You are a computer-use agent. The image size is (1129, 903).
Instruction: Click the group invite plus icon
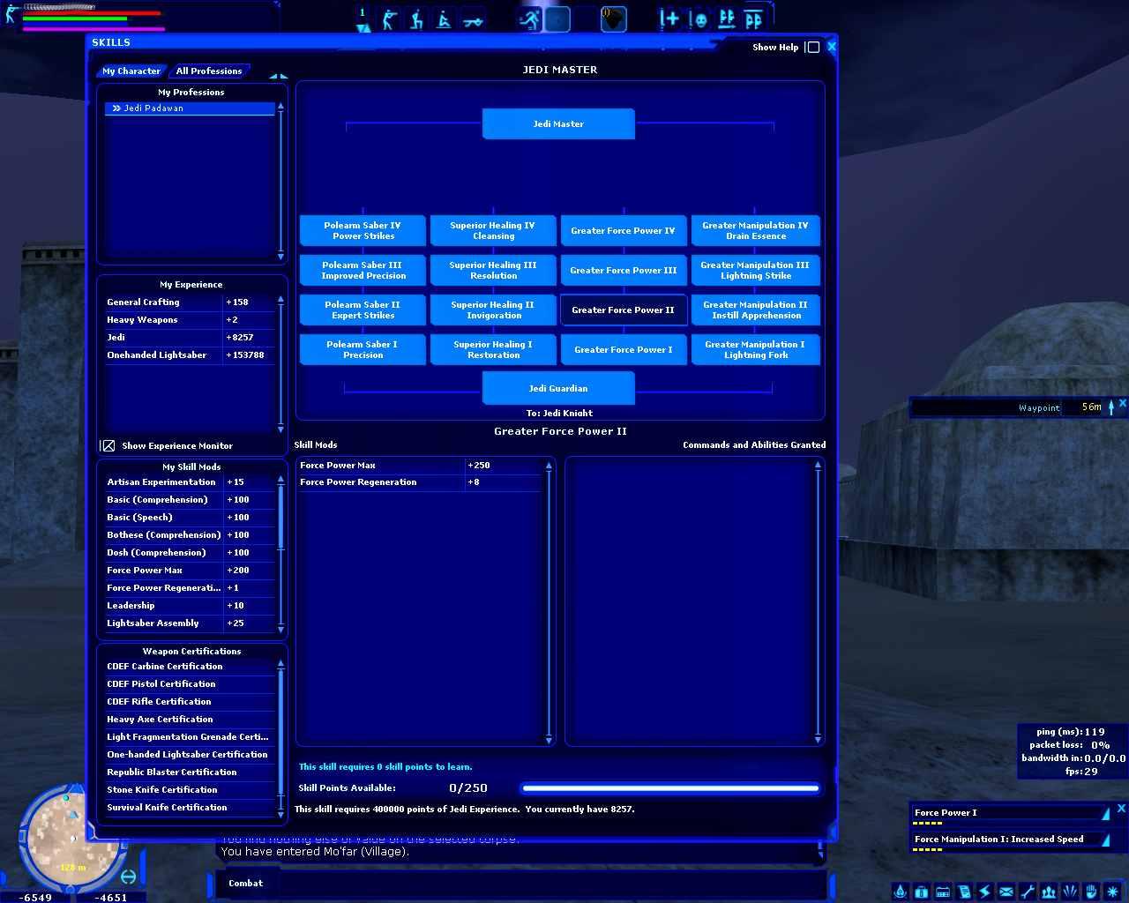(x=669, y=19)
